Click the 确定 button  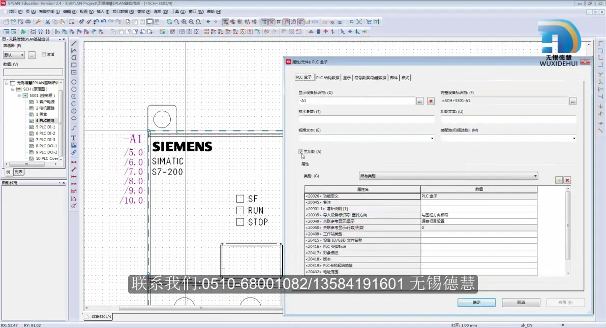476,303
